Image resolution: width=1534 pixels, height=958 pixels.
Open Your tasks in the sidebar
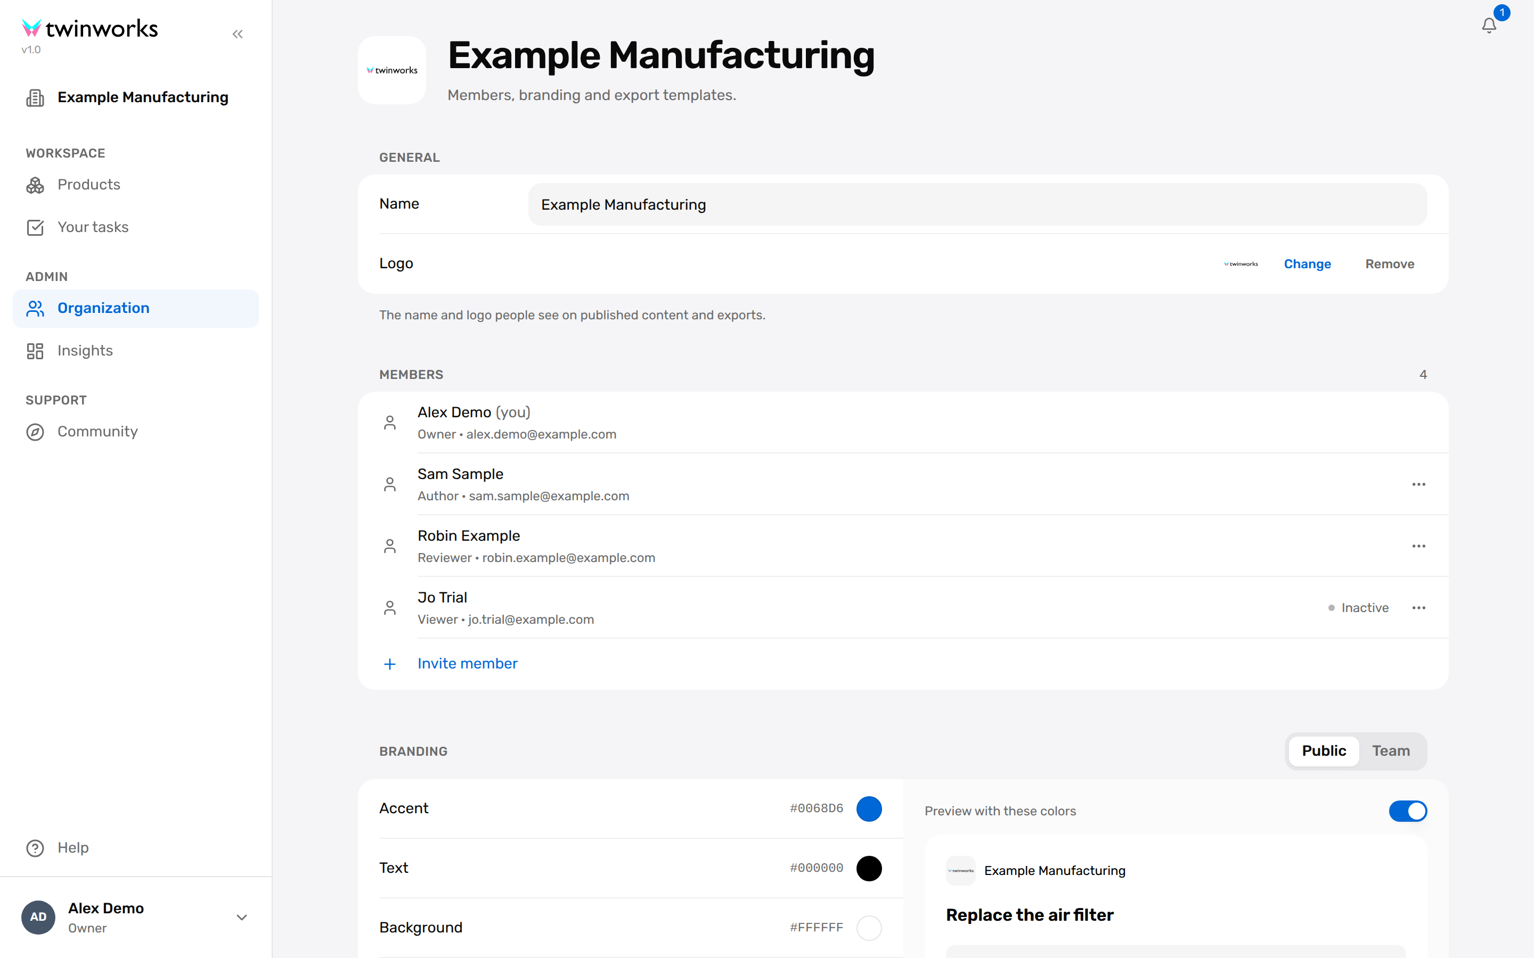click(136, 227)
